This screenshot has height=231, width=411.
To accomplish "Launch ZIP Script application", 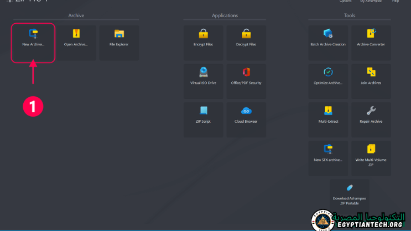I will pos(203,120).
